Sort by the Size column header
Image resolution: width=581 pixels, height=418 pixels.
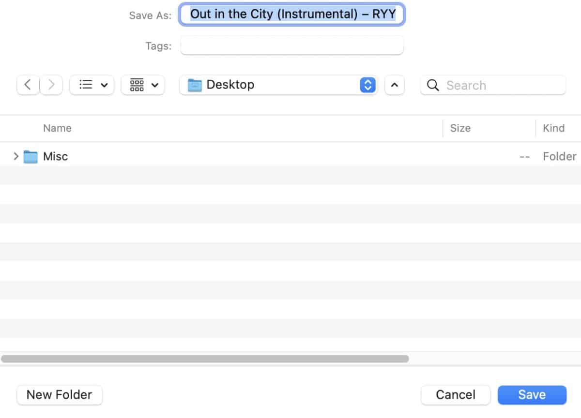tap(460, 128)
